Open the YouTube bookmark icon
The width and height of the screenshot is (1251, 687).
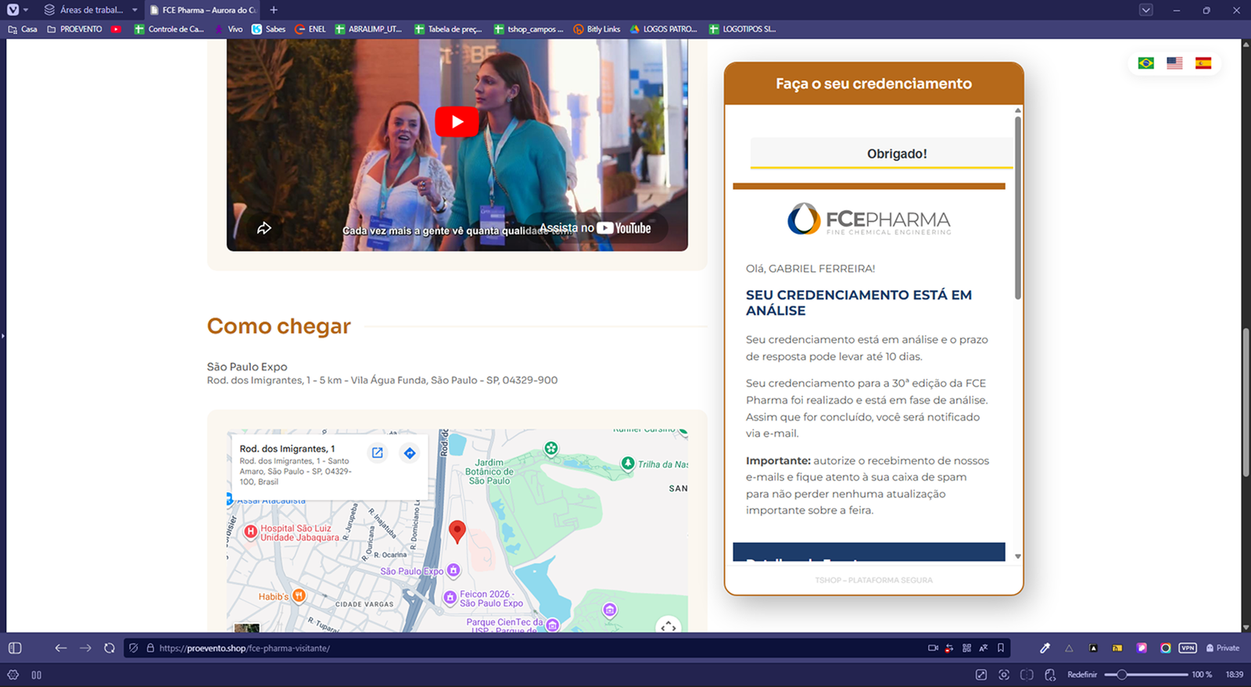point(116,30)
